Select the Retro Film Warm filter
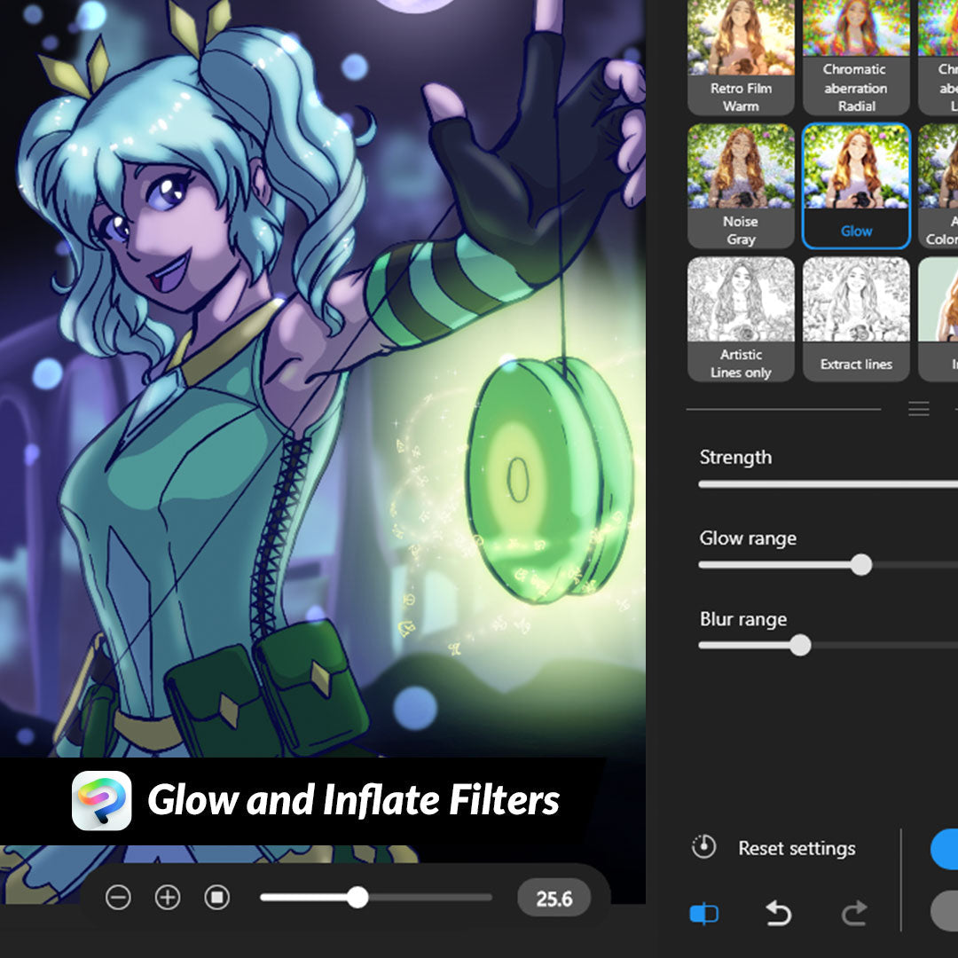The width and height of the screenshot is (958, 958). pos(741,56)
